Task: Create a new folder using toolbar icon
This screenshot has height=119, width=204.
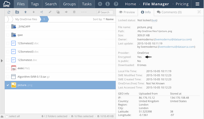Action: coord(17,12)
